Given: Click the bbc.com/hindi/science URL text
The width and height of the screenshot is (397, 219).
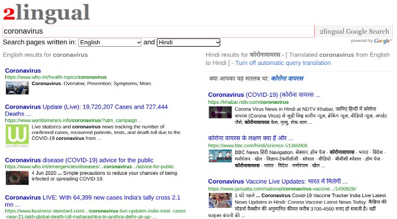Looking at the screenshot, I should pos(258,146).
